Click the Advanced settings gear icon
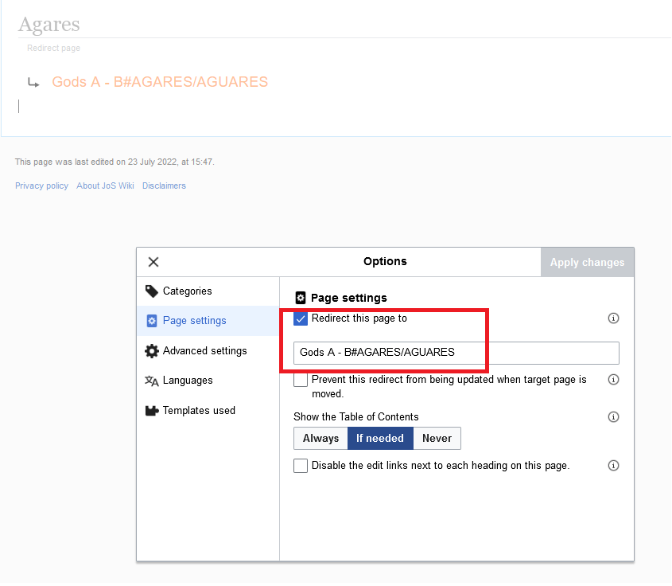 point(151,351)
